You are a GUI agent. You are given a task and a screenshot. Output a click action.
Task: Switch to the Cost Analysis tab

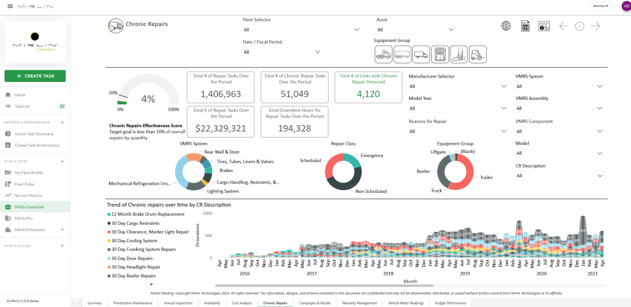242,303
